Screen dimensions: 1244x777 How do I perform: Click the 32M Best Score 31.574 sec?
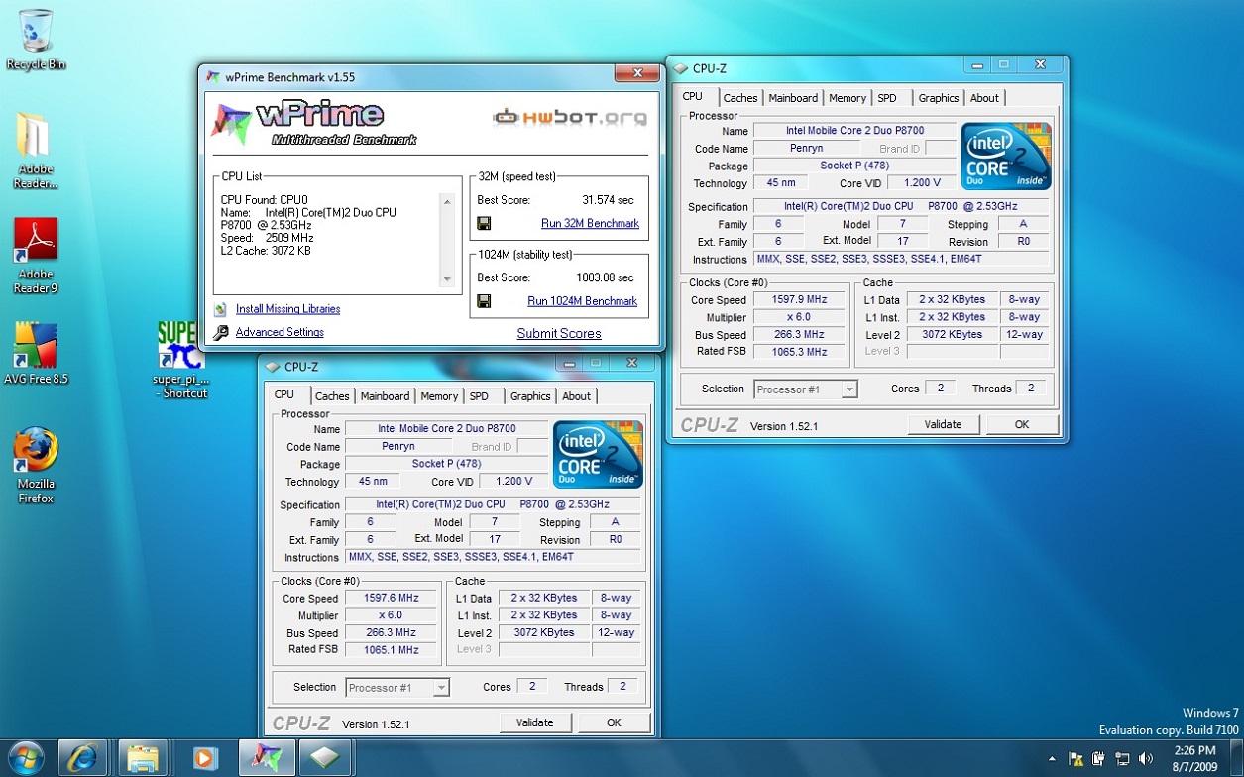coord(608,200)
